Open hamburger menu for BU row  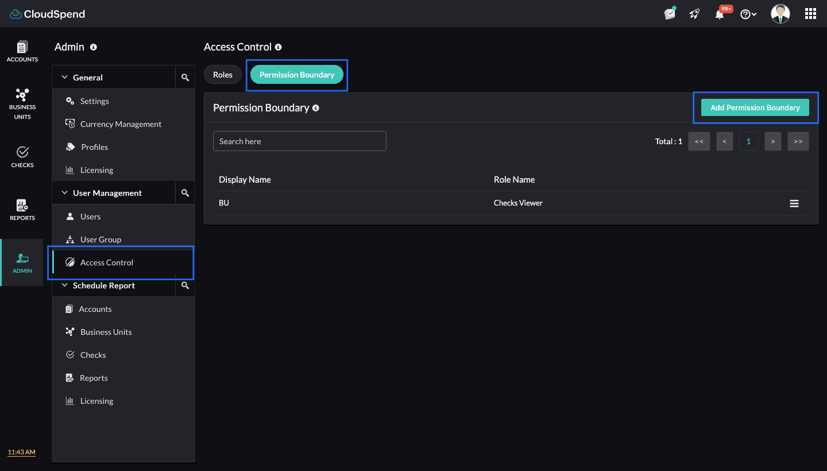[794, 203]
